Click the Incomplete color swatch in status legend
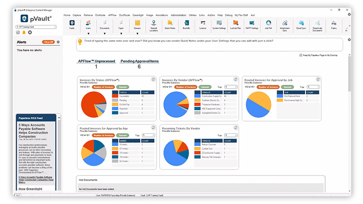 115,96
